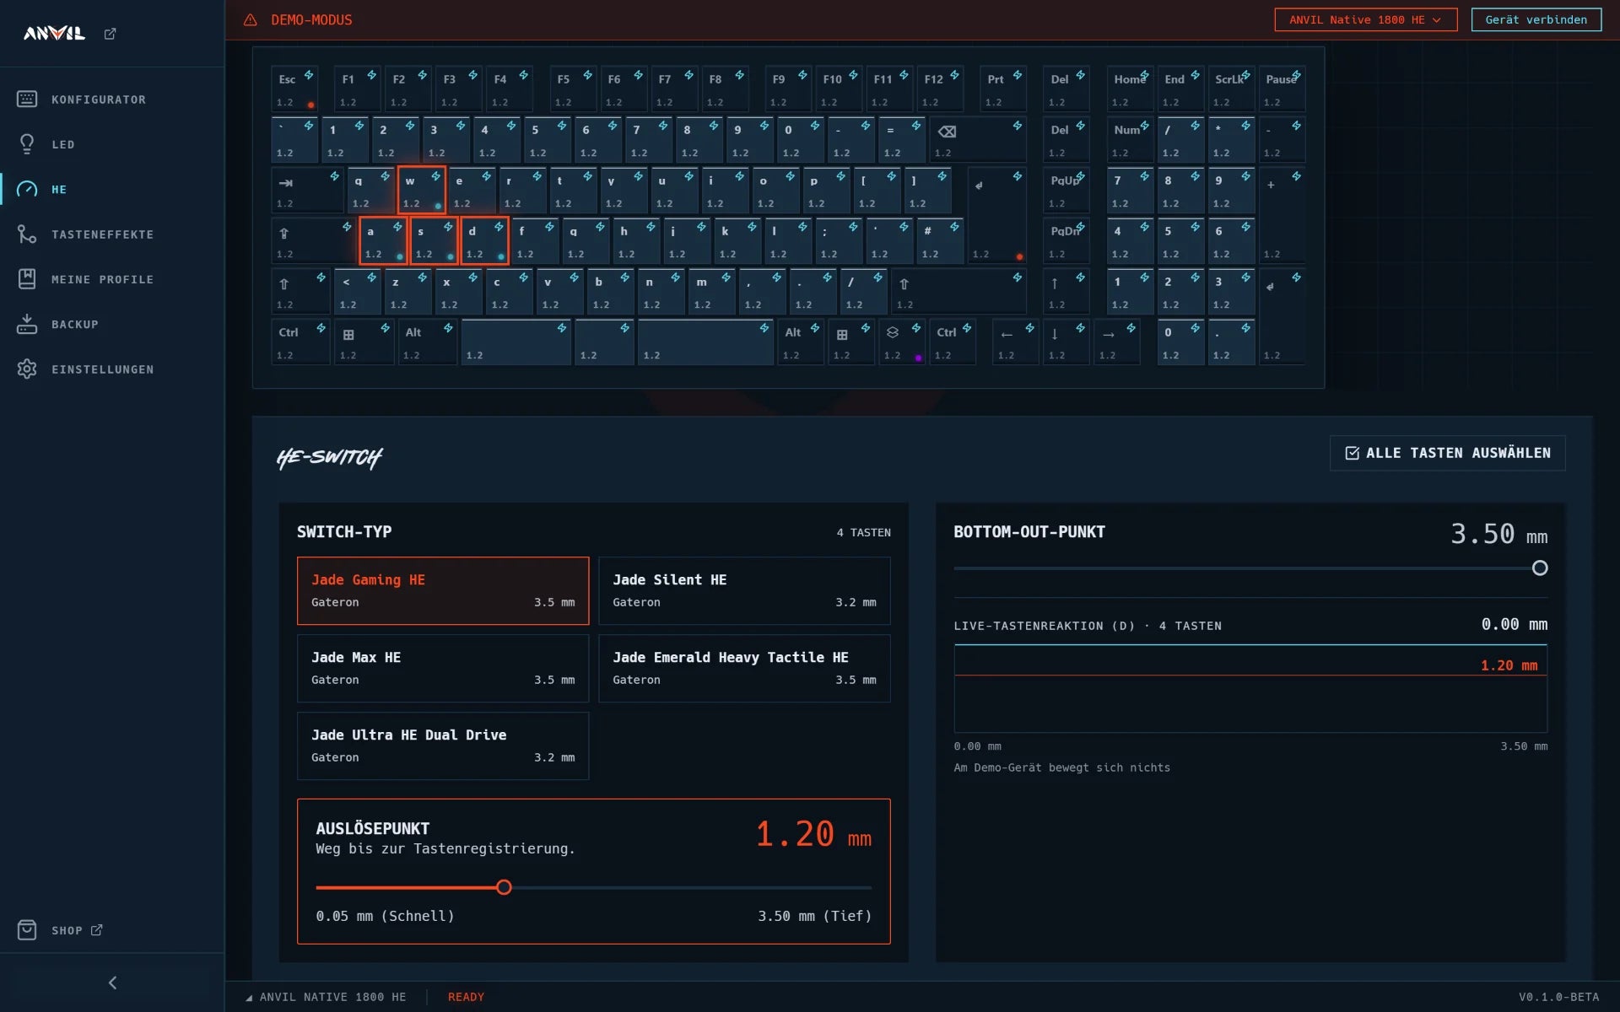This screenshot has height=1012, width=1620.
Task: Click Gerät verbinden button
Action: [x=1536, y=19]
